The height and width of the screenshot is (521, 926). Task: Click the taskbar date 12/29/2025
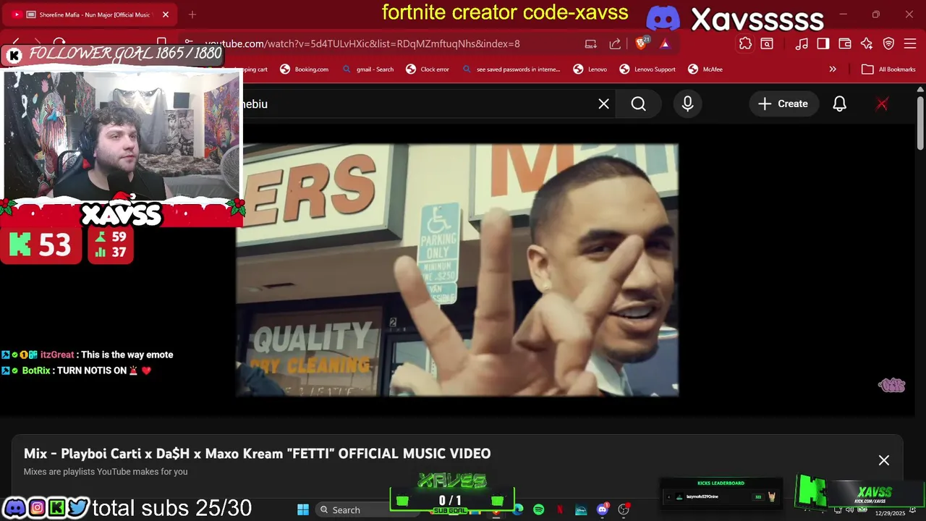890,513
